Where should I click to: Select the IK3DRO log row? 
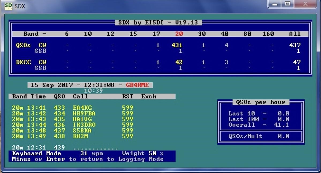(x=73, y=125)
